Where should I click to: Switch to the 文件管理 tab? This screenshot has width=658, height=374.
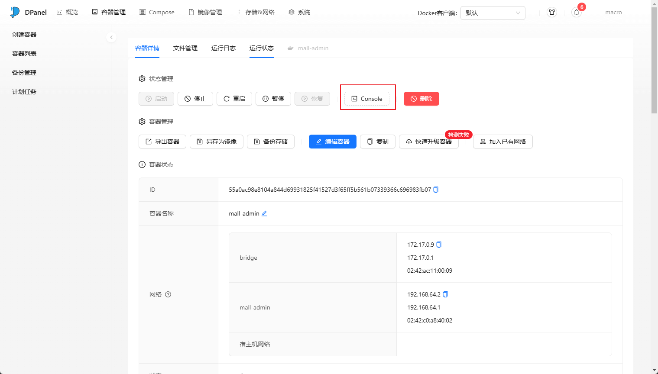(x=185, y=48)
